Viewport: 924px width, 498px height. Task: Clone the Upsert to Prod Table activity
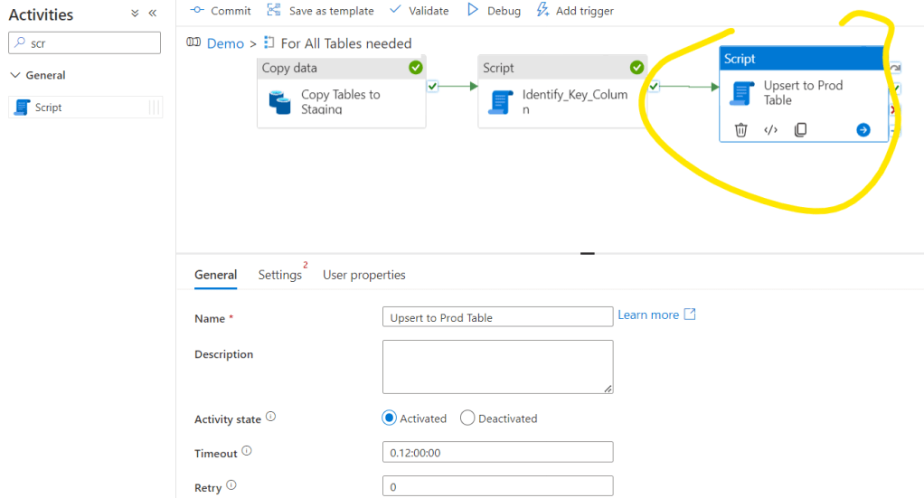(x=800, y=130)
